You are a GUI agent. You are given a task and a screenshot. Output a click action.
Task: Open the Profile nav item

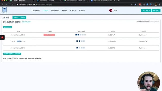pyautogui.click(x=65, y=10)
